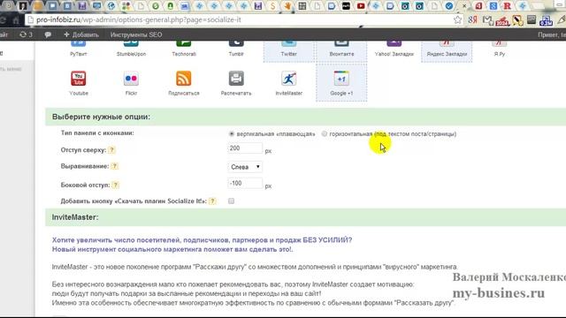Click the "Новый инструмент социального маркетинга" line
This screenshot has width=566, height=318.
coord(172,249)
